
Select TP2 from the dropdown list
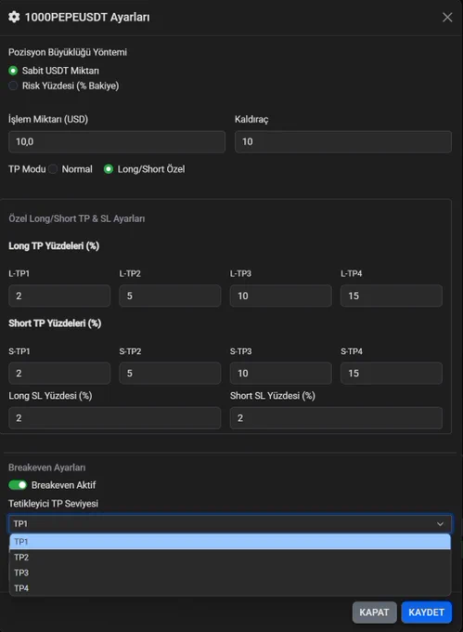point(230,557)
